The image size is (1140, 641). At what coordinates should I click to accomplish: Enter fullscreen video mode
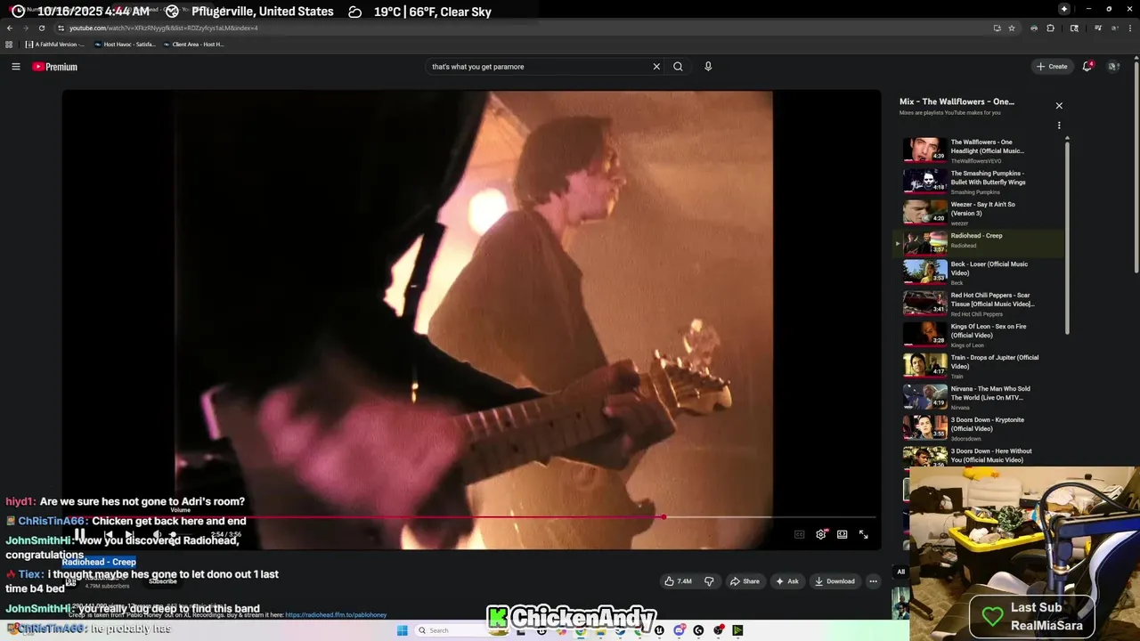tap(863, 535)
